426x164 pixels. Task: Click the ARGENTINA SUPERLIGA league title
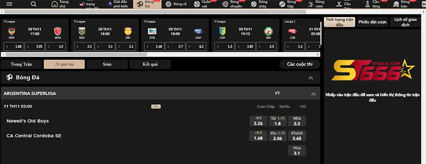tap(30, 93)
